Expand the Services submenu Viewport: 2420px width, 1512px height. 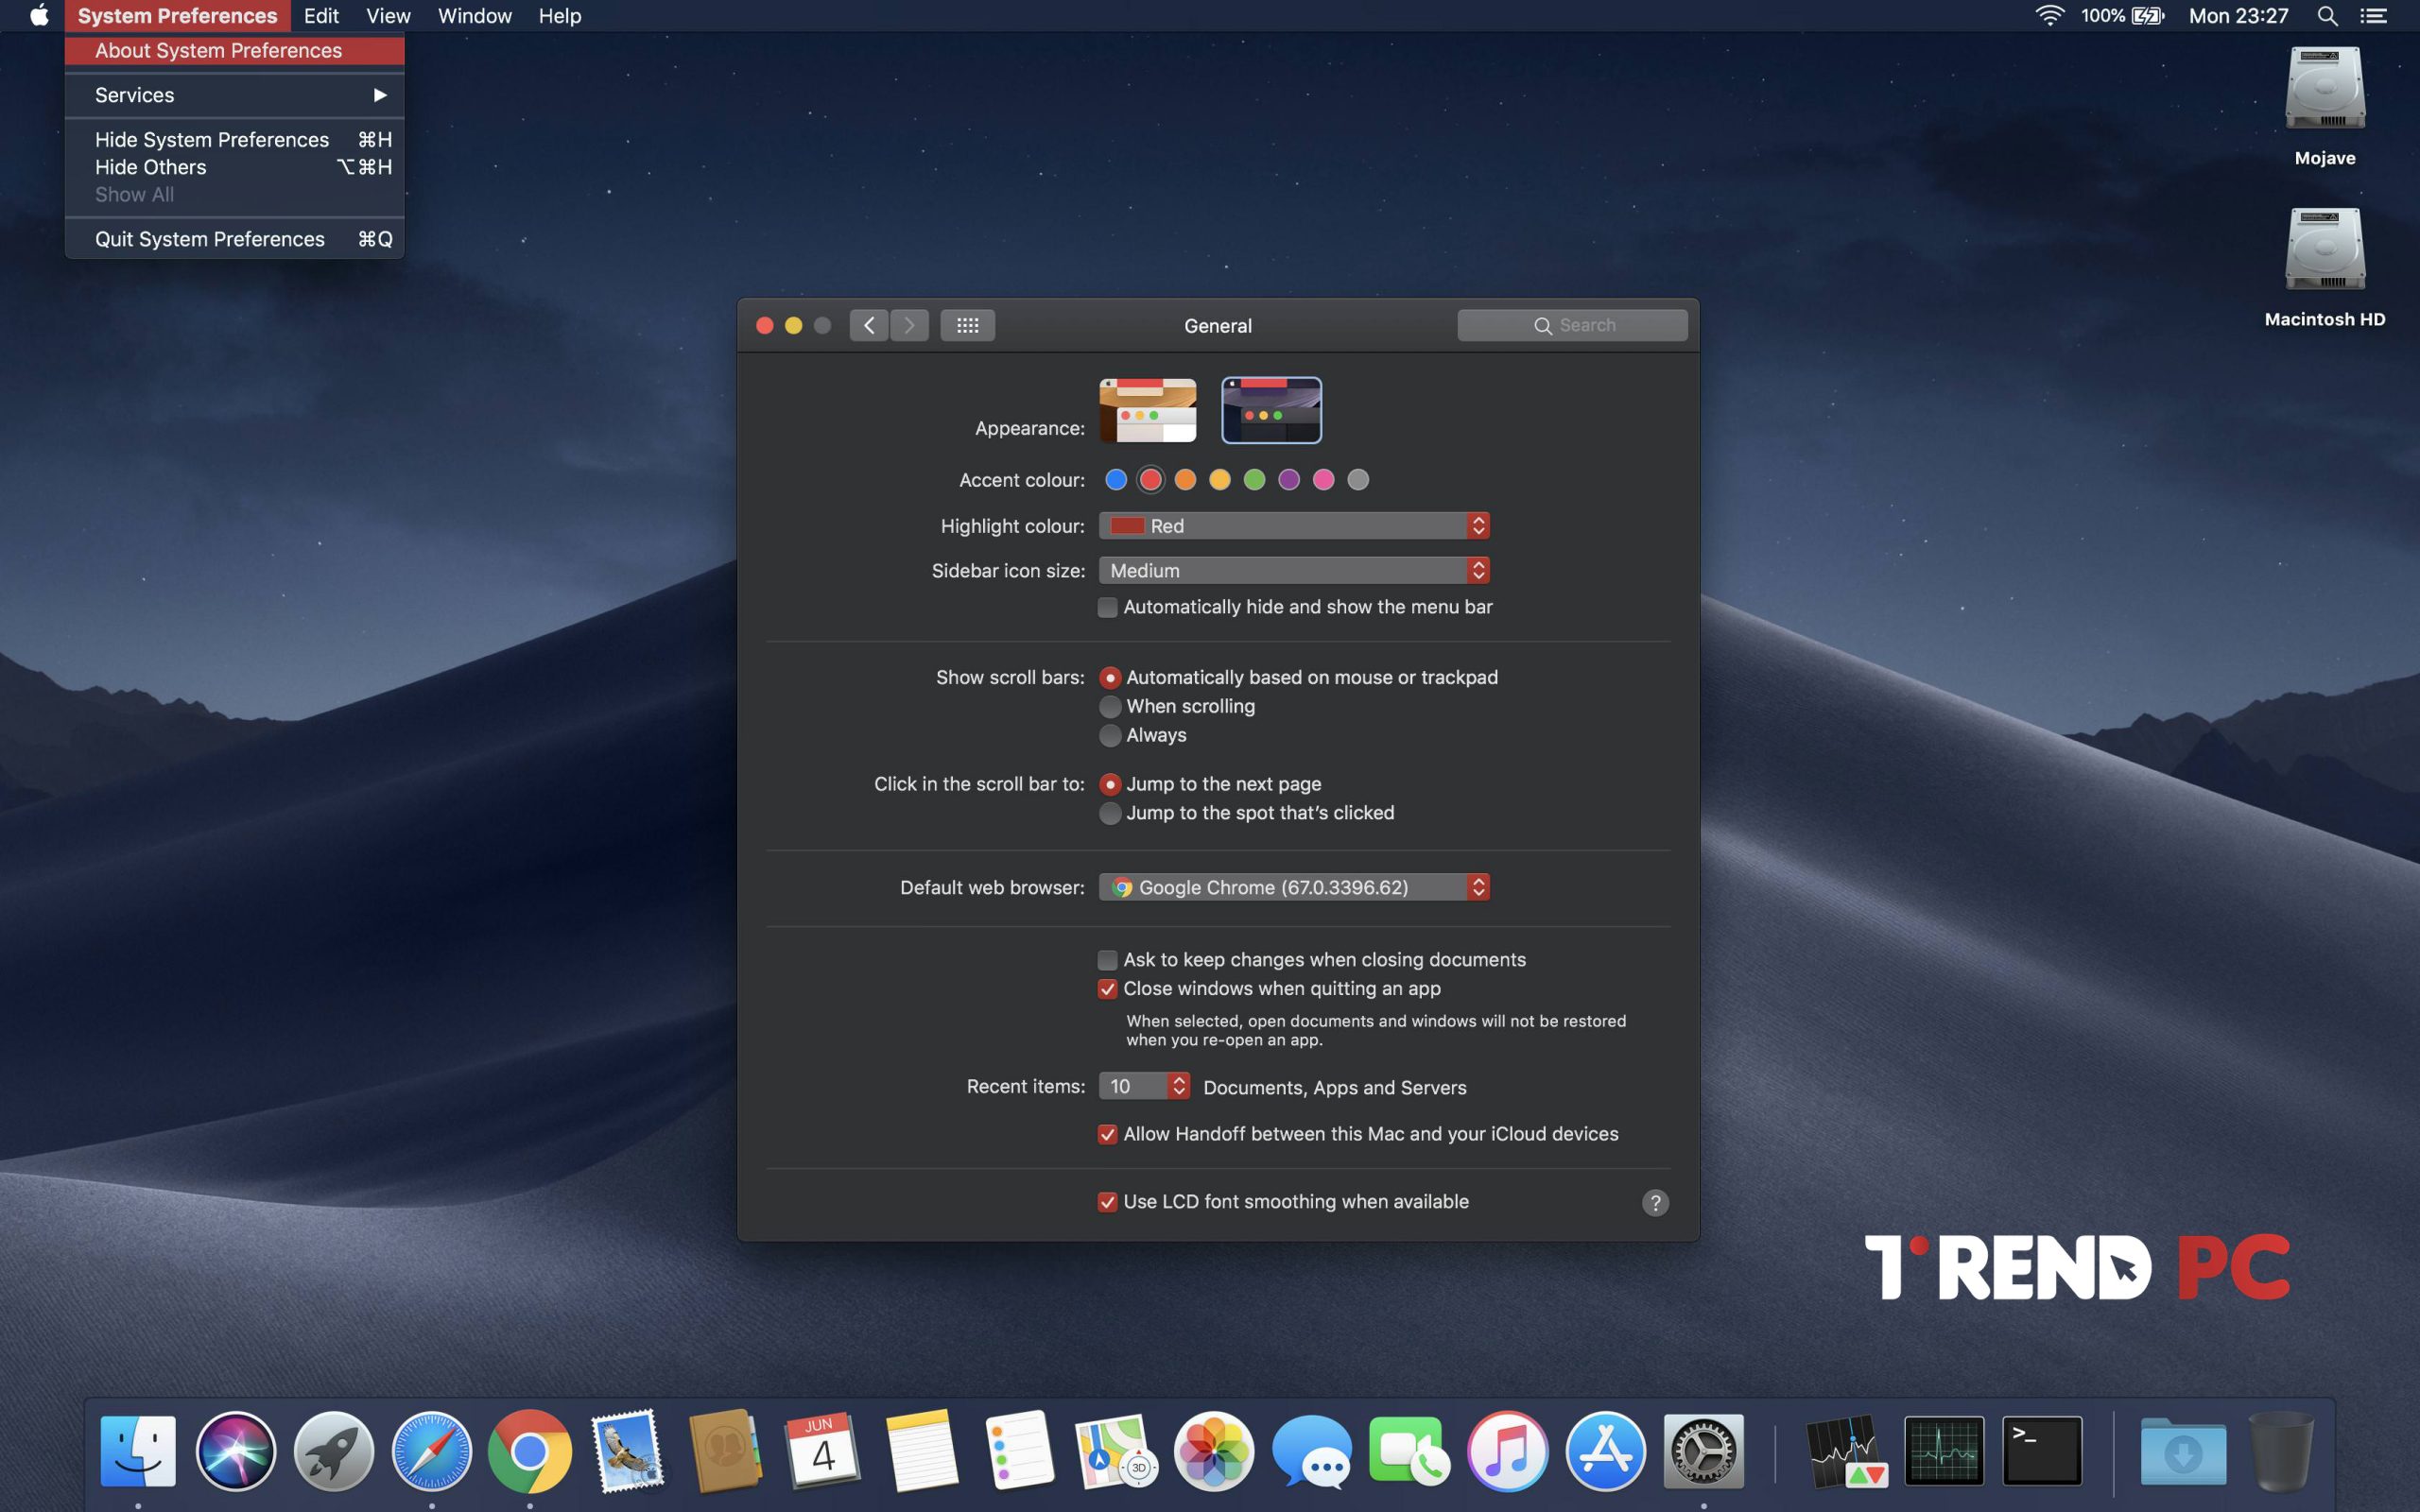pyautogui.click(x=234, y=95)
